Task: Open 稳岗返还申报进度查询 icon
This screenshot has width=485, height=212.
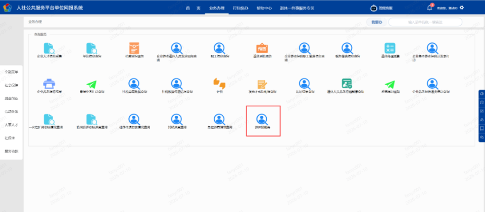Action: pyautogui.click(x=91, y=119)
